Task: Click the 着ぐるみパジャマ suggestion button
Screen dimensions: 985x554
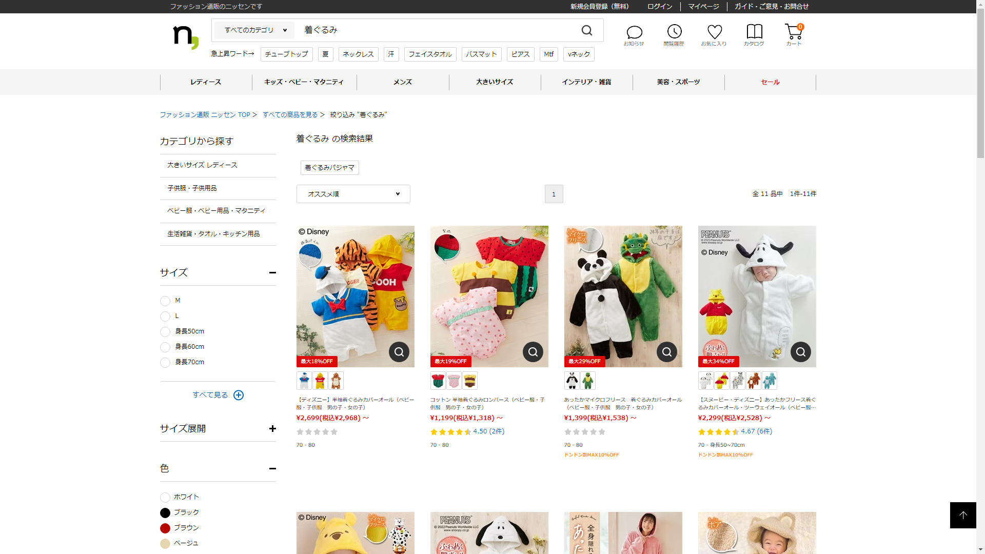Action: click(x=329, y=168)
